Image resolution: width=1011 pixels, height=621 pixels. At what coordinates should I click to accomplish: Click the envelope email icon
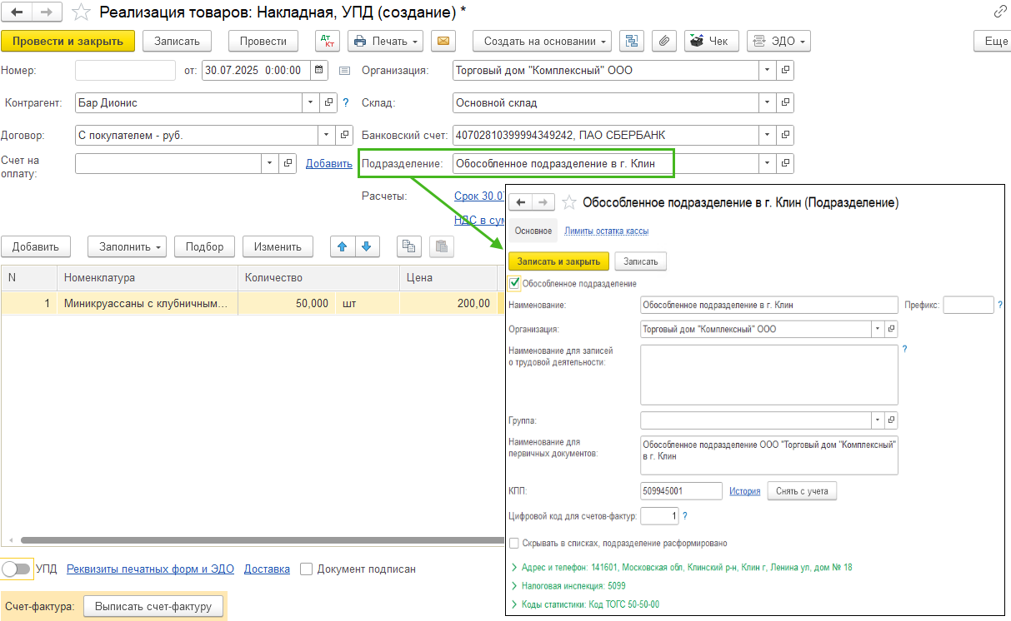click(443, 41)
